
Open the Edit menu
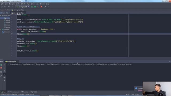click(x=2, y=4)
